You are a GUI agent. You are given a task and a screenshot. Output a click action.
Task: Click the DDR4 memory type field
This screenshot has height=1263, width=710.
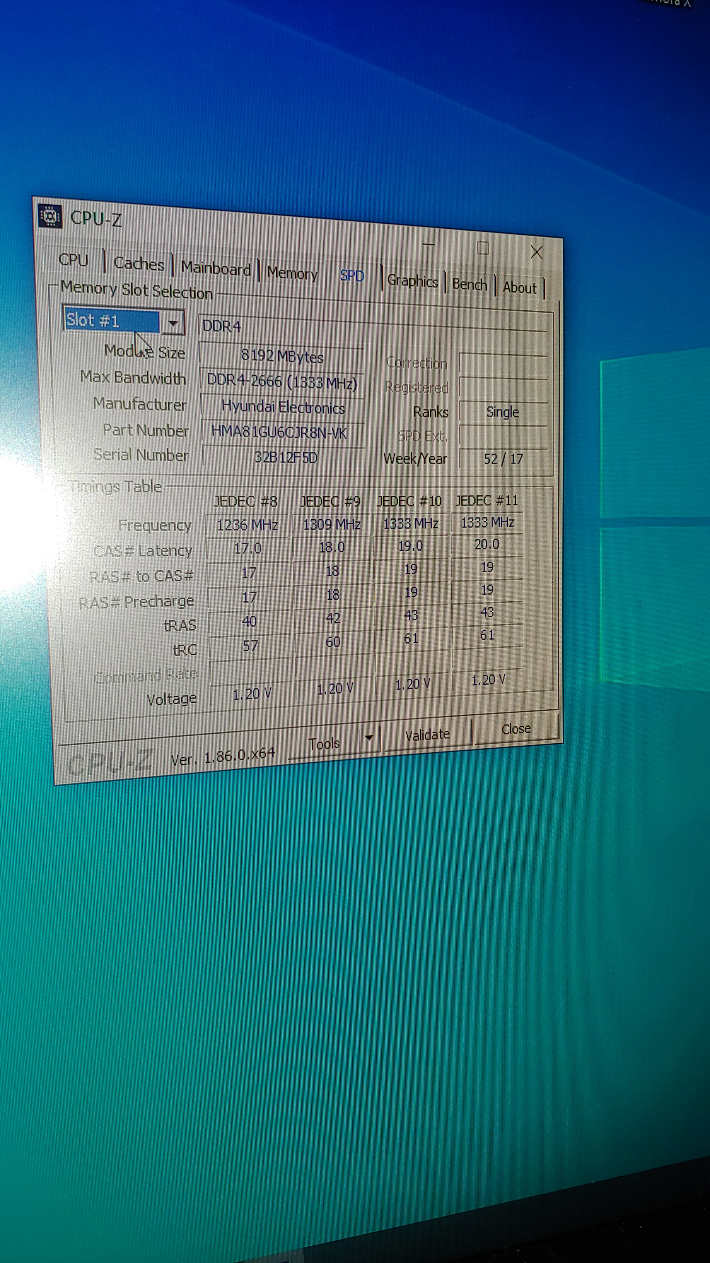372,326
